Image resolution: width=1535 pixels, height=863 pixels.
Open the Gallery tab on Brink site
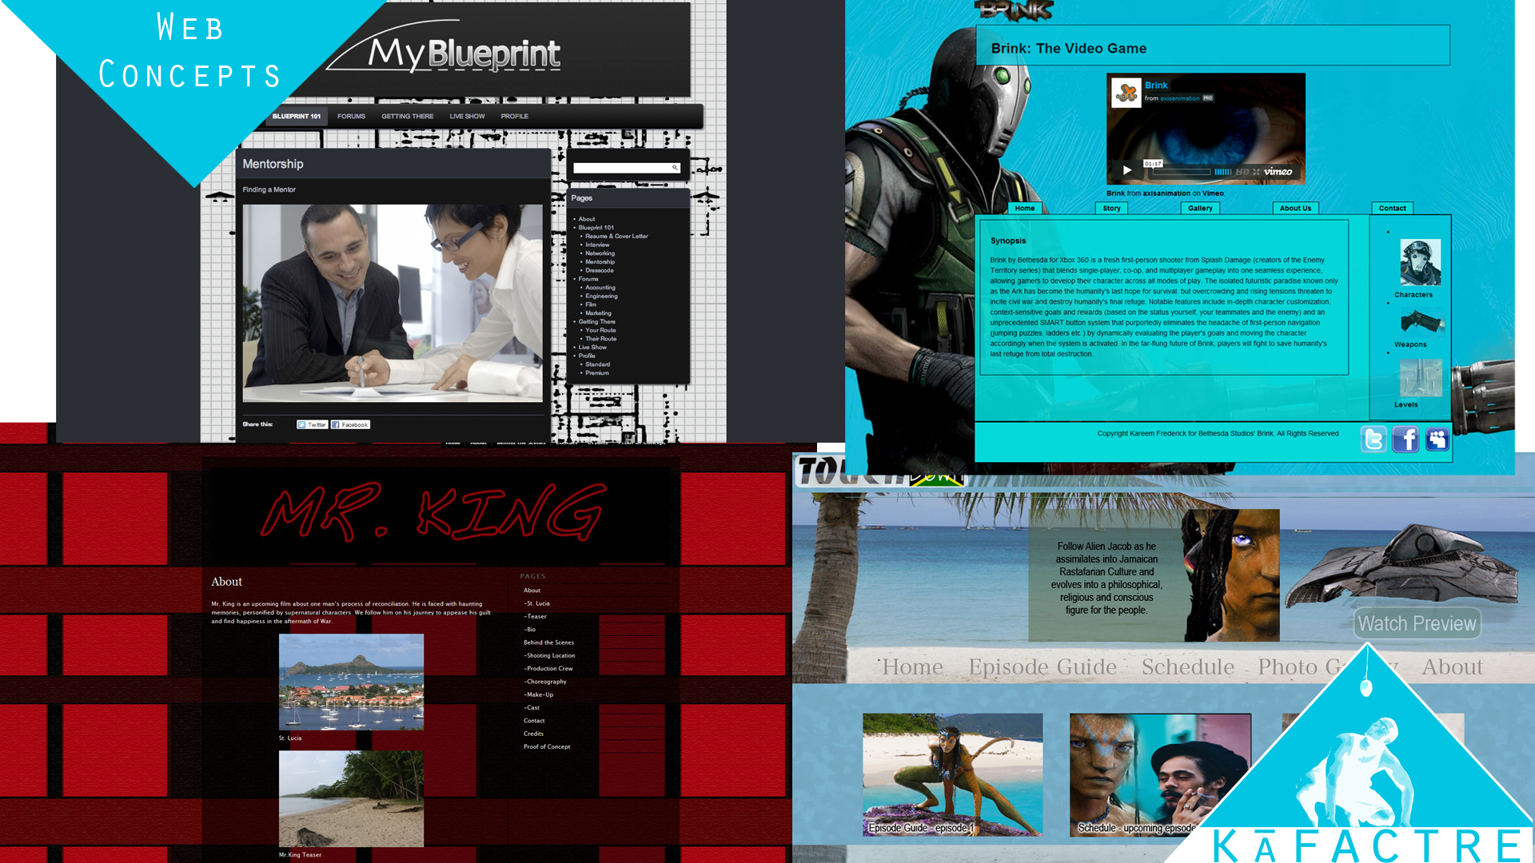point(1199,208)
